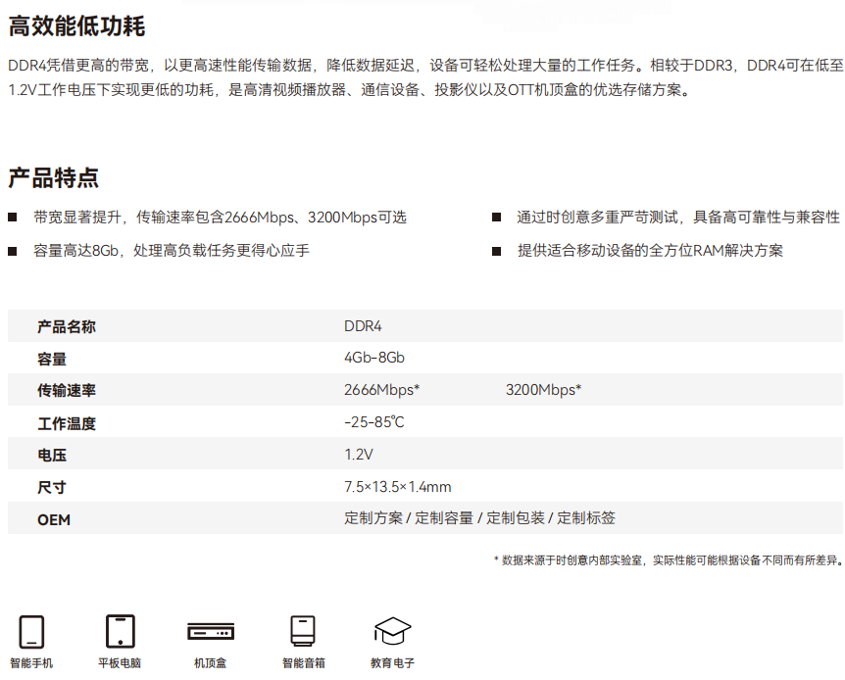Click the 教育电子 education electronics icon

tap(392, 631)
